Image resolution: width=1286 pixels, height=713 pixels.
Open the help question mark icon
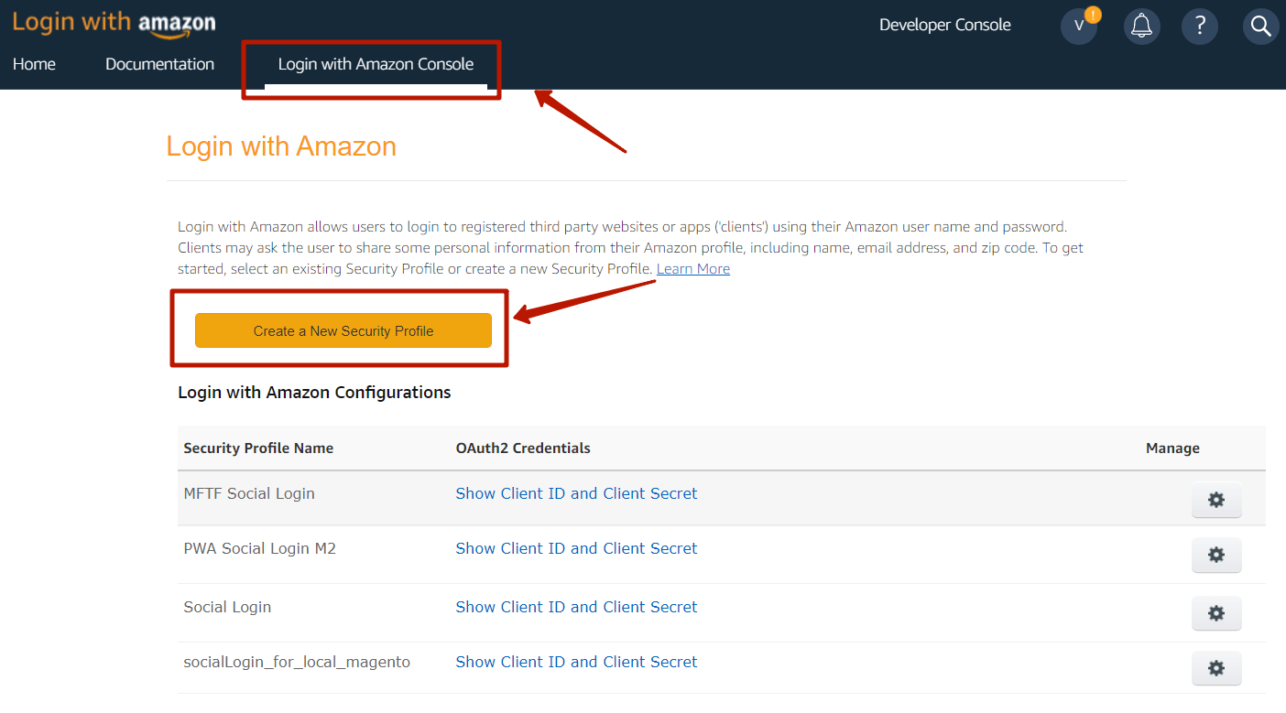1200,26
